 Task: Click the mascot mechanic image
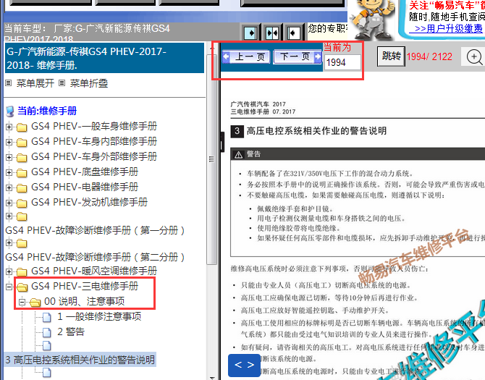tap(374, 20)
